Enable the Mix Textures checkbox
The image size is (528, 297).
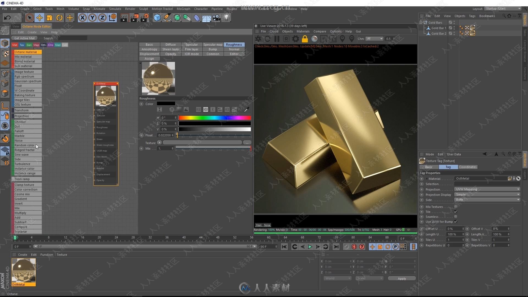[456, 207]
